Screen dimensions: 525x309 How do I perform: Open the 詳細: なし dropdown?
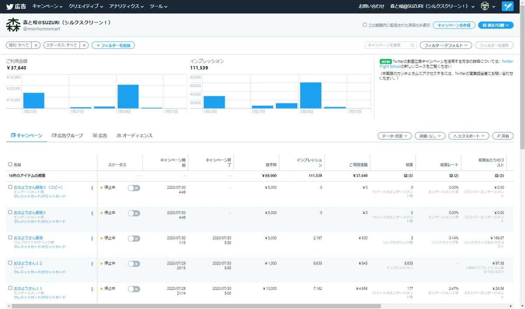[430, 136]
